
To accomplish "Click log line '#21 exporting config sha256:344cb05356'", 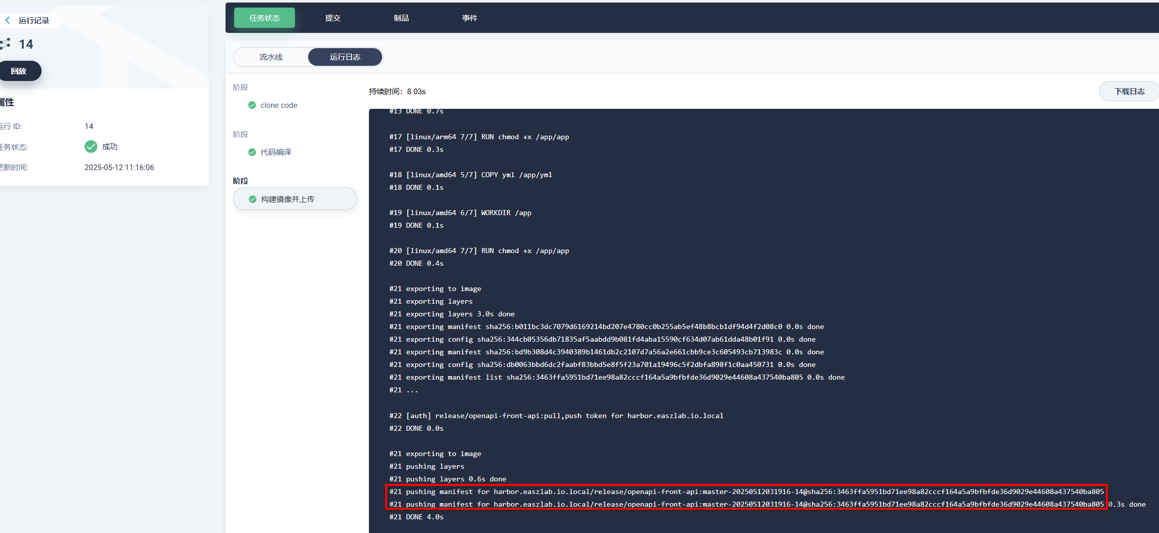I will click(603, 339).
